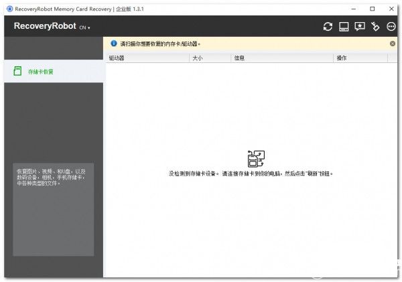Click the RecoveryRobot logo text

(45, 26)
